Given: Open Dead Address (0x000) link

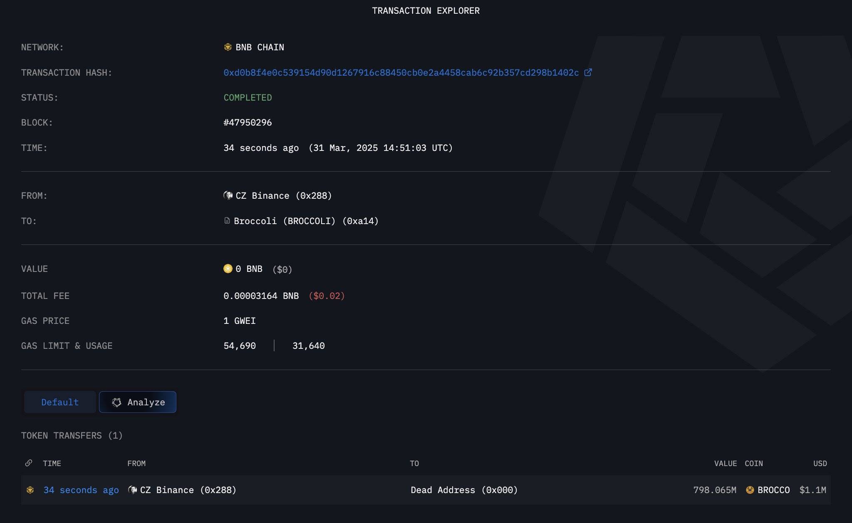Looking at the screenshot, I should pos(464,490).
